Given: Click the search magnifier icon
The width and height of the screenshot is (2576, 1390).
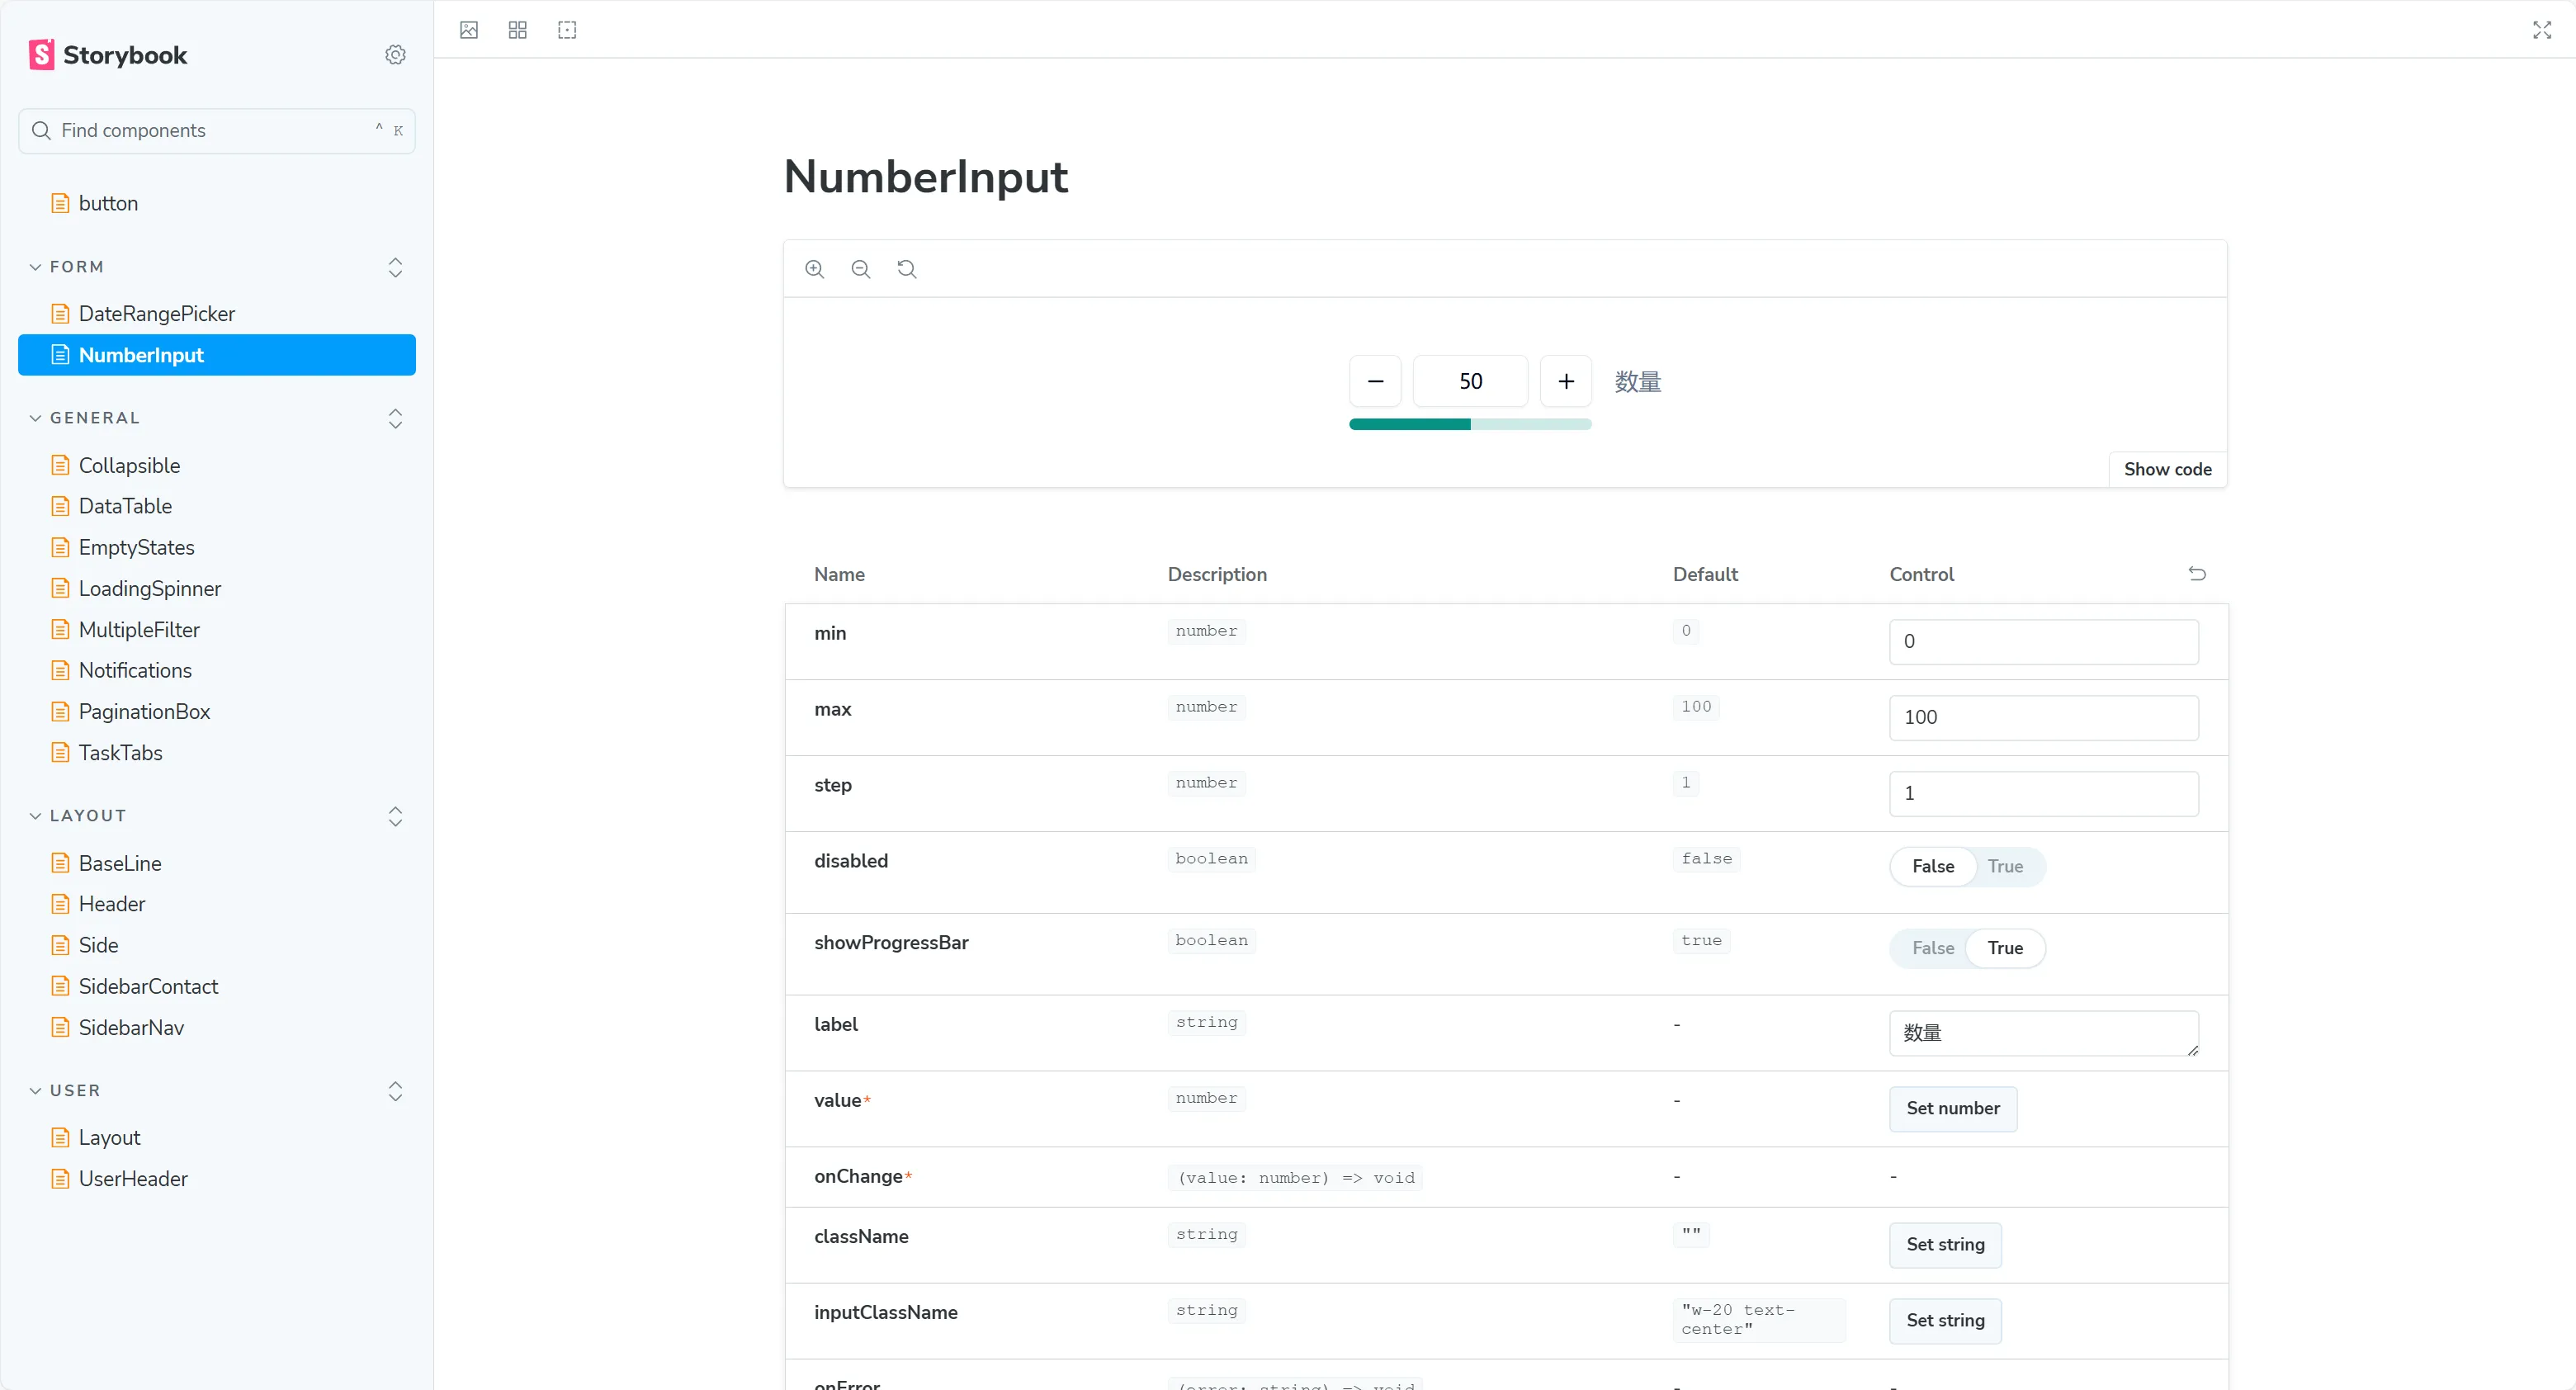Looking at the screenshot, I should coord(41,131).
